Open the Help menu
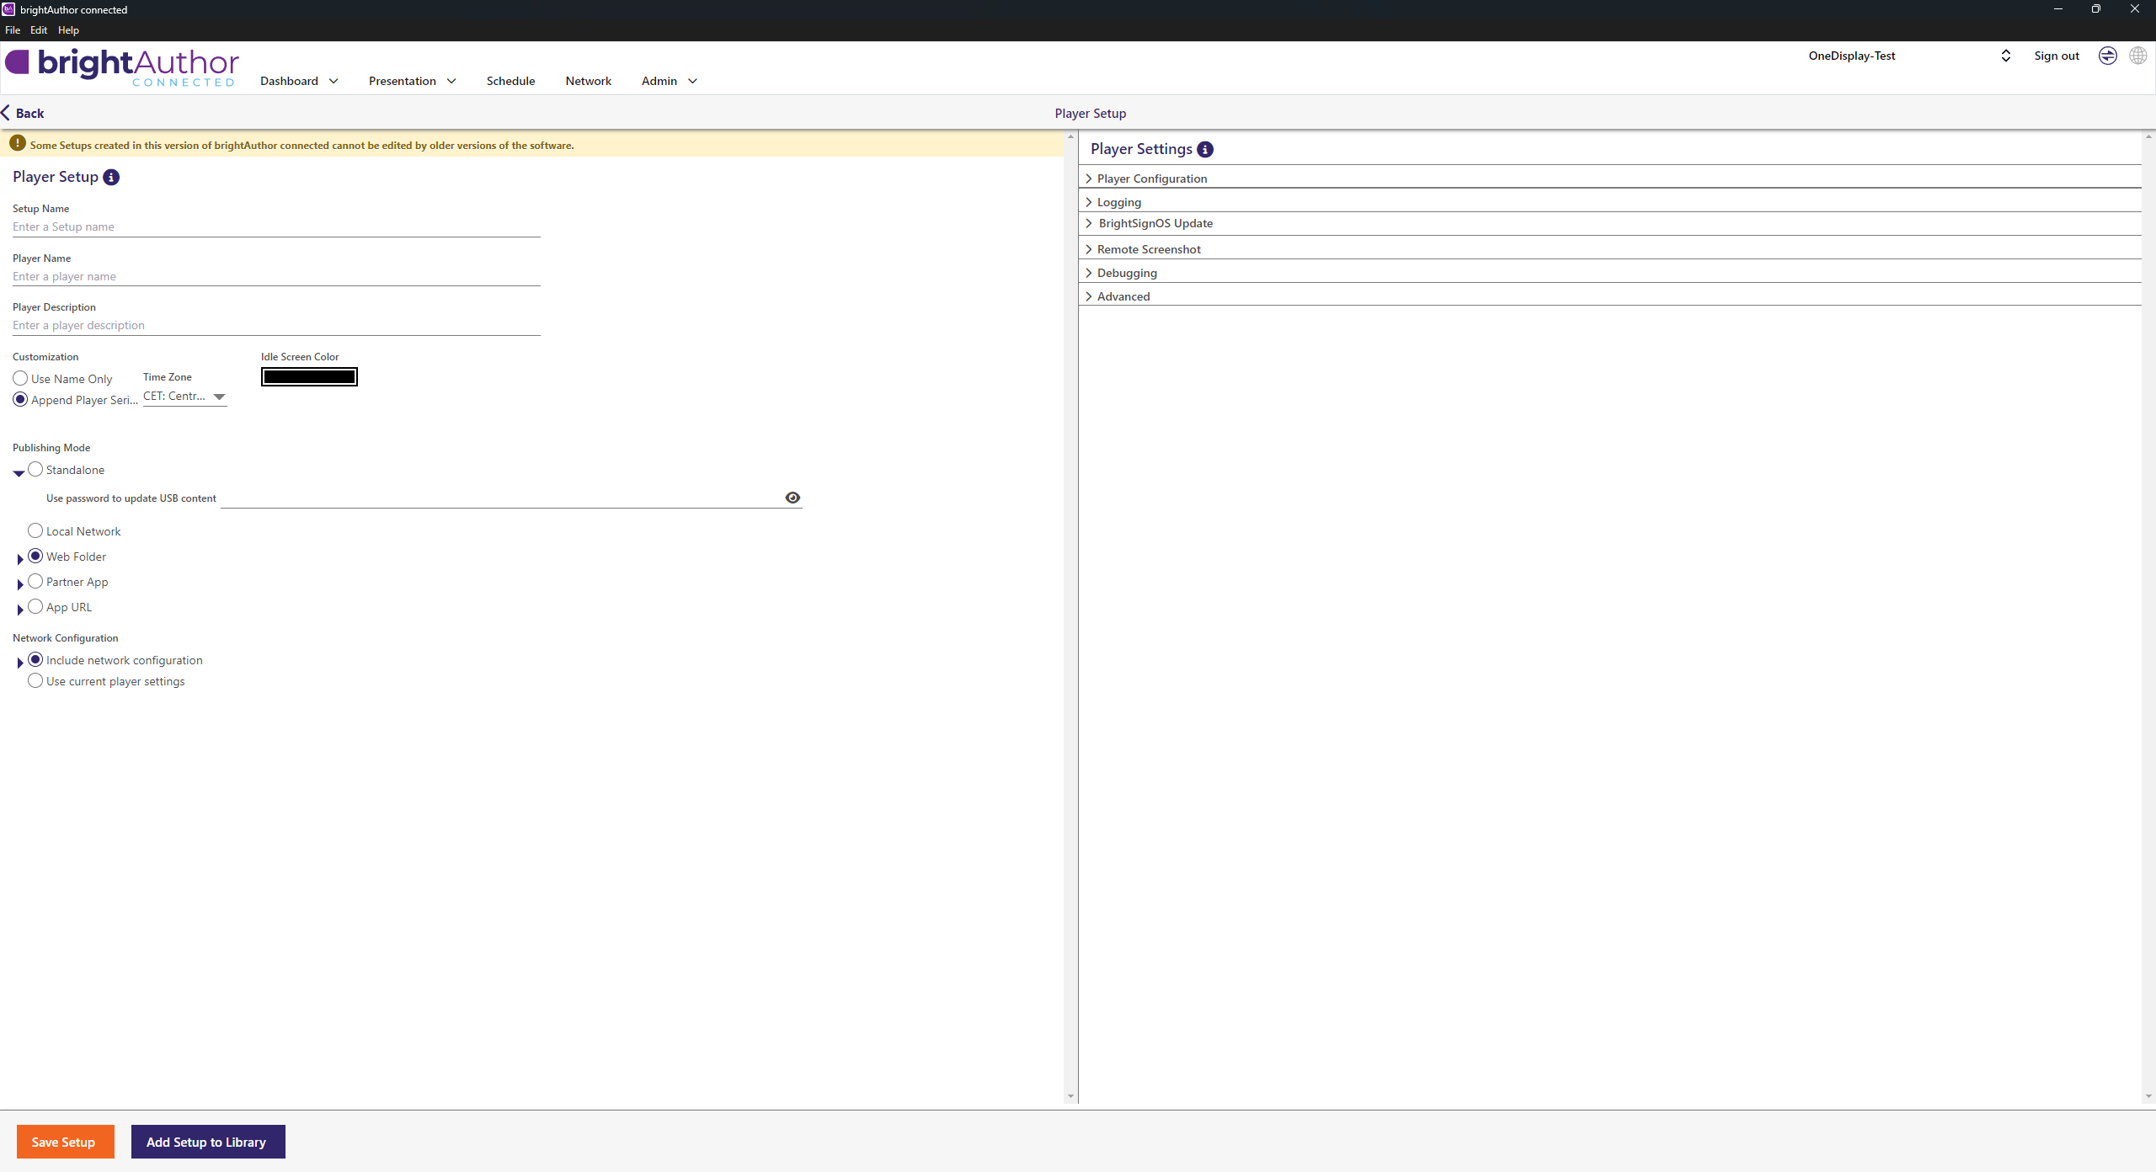2156x1172 pixels. click(x=68, y=30)
